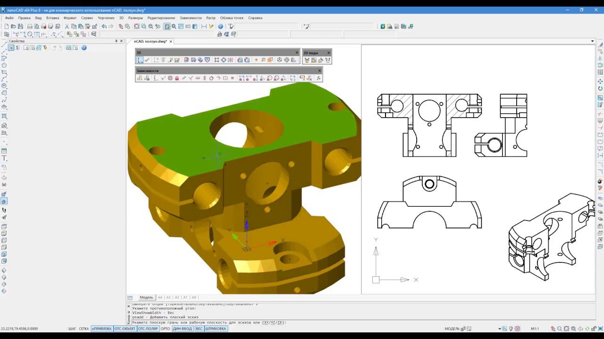
Task: Click the New document icon
Action: (x=7, y=26)
